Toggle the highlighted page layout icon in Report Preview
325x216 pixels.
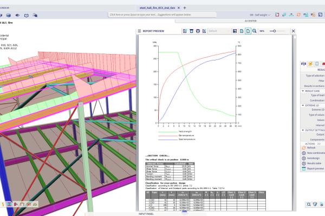click(248, 31)
